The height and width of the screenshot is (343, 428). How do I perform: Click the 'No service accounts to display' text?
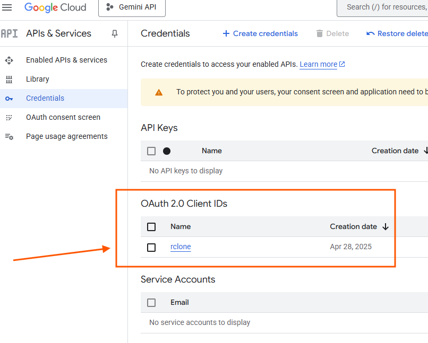[200, 322]
